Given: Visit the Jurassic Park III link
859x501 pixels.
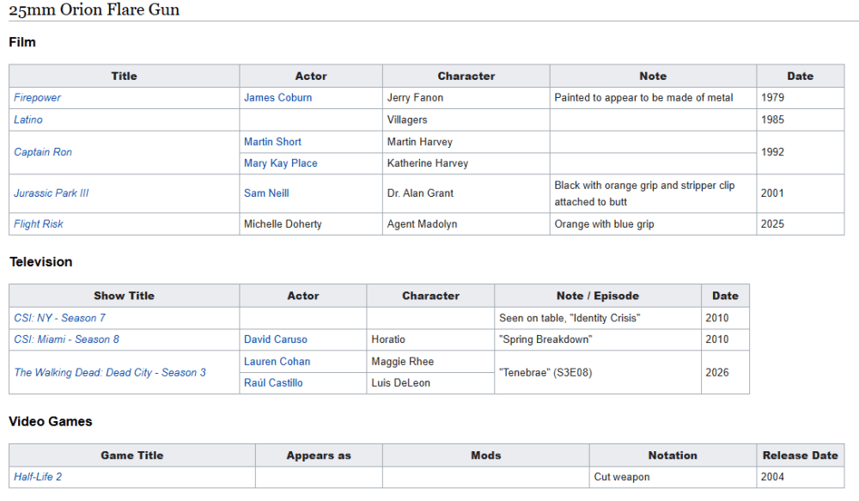Looking at the screenshot, I should click(x=51, y=193).
